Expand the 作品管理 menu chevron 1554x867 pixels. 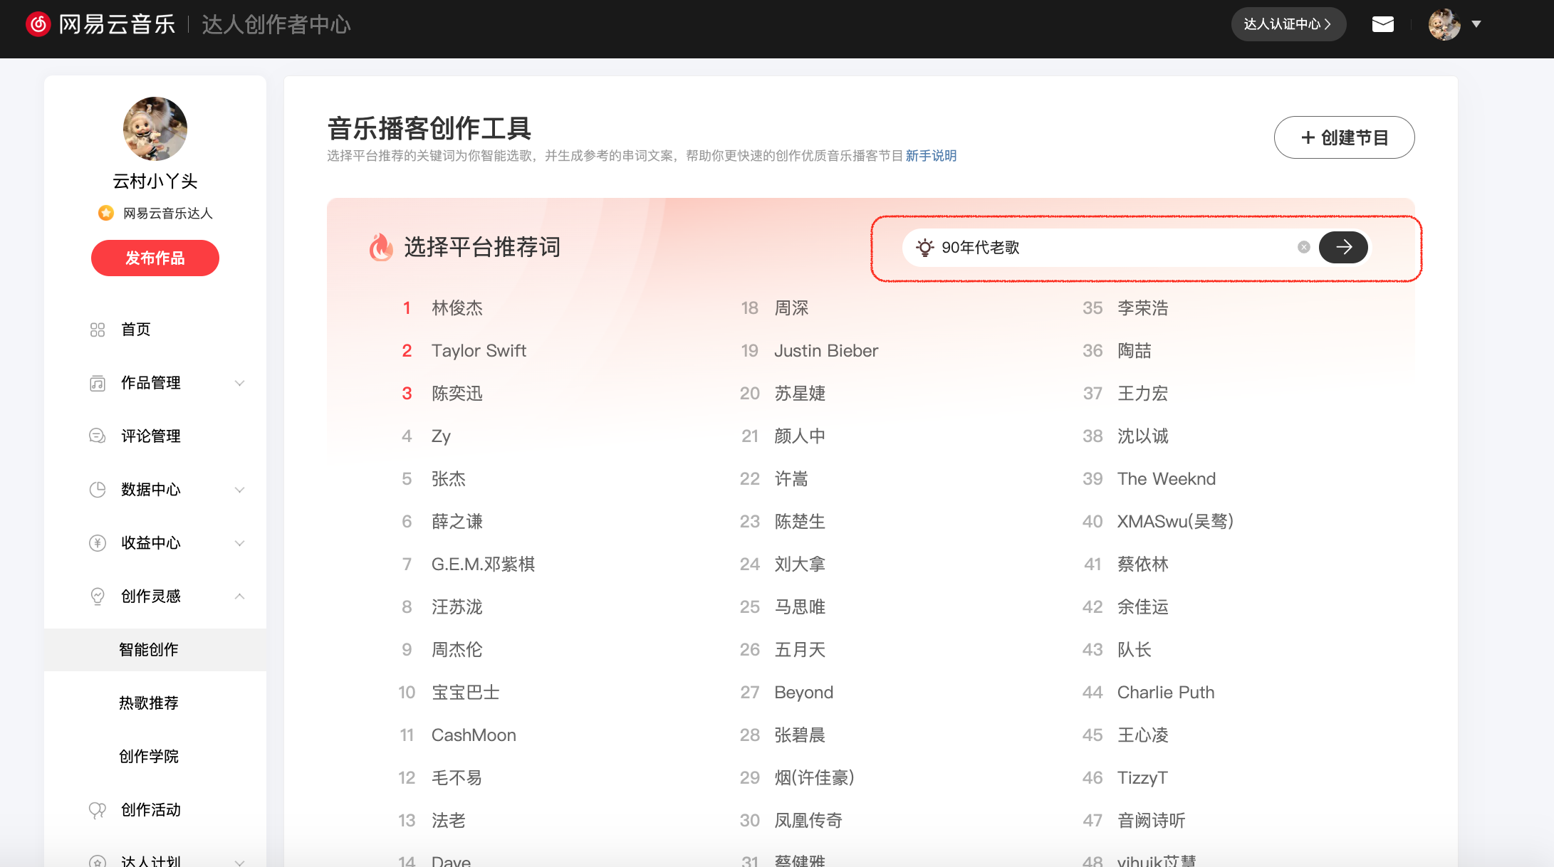point(239,383)
